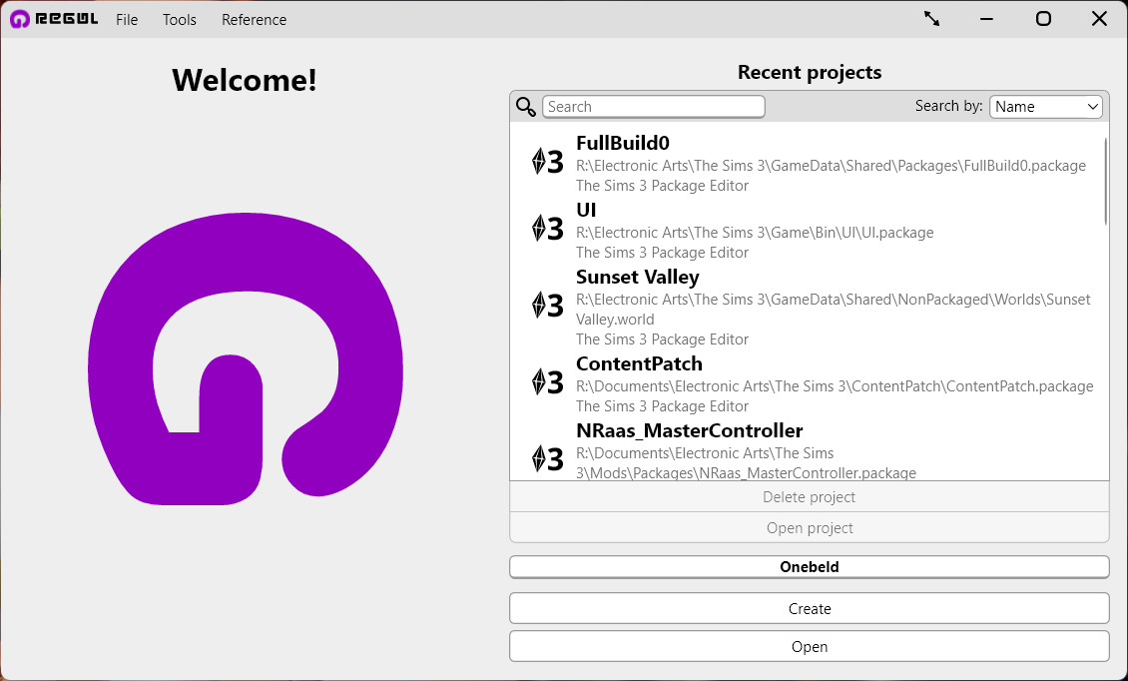1128x681 pixels.
Task: Click the Sims 3 icon beside FullBuild0
Action: click(547, 162)
